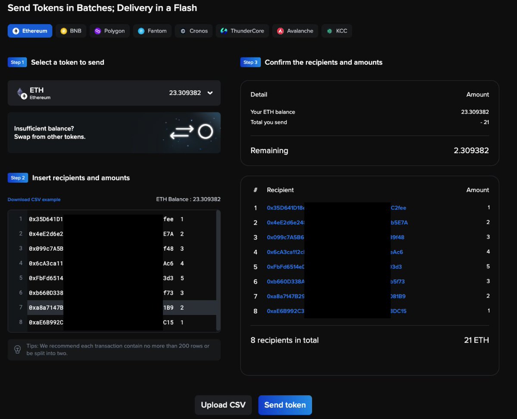
Task: Open recipient 8 address link 0xaE6B992C3
Action: 336,311
